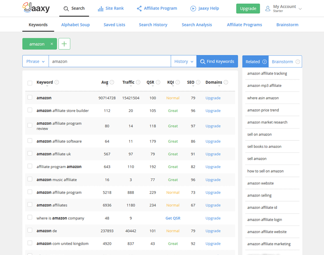This screenshot has width=324, height=255.
Task: Open the Saved Lists tab
Action: (x=114, y=25)
